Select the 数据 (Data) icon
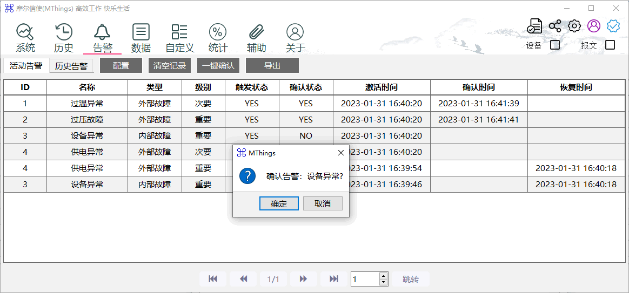The image size is (629, 293). (141, 32)
